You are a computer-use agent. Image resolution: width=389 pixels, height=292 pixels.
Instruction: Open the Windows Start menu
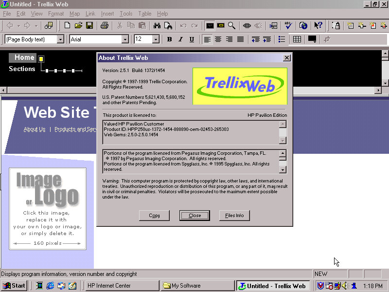pos(14,286)
